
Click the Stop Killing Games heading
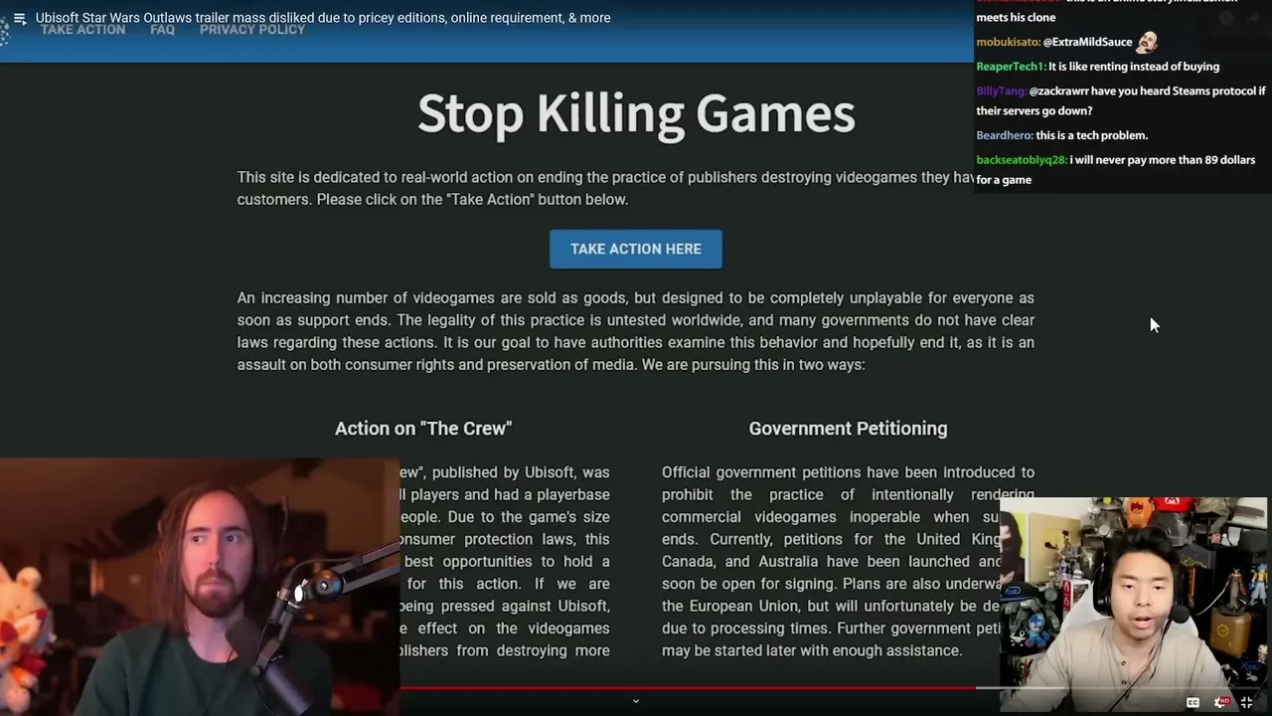click(x=636, y=113)
